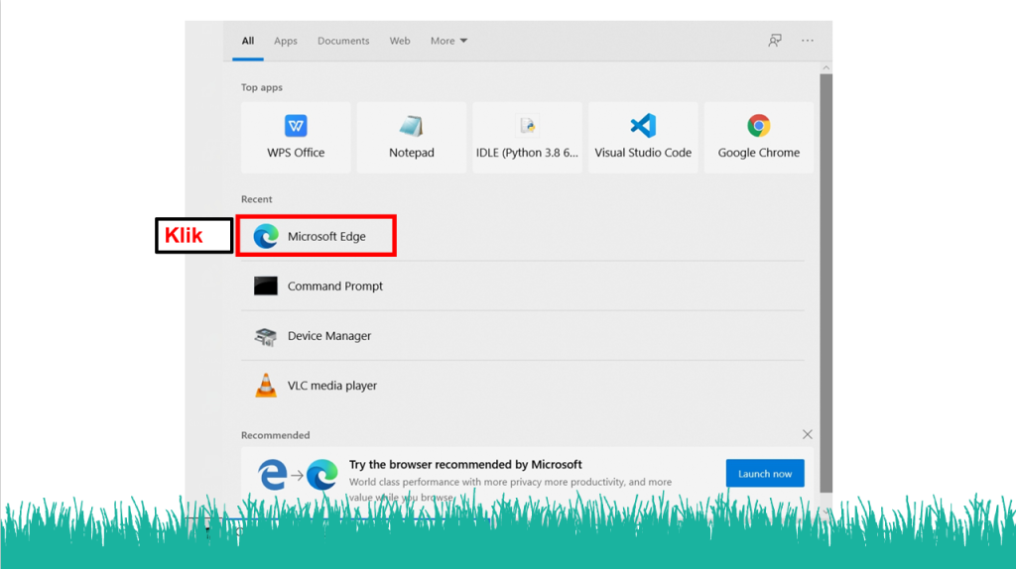Switch to the Documents tab
The height and width of the screenshot is (569, 1016).
(x=343, y=41)
